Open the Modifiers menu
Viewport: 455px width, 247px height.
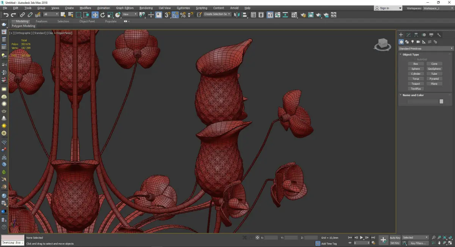86,8
